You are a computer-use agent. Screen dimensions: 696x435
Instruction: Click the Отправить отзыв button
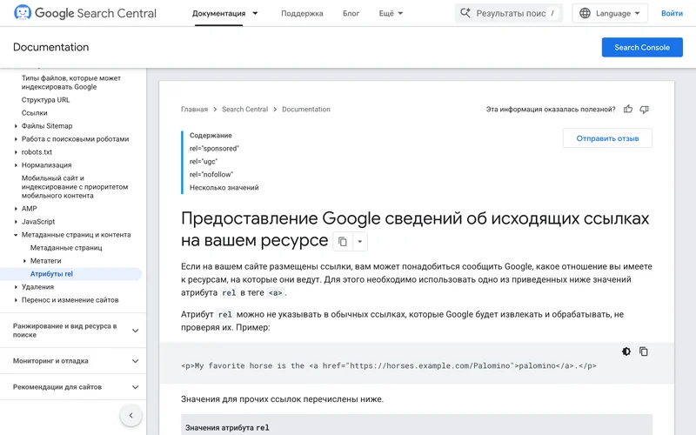coord(607,138)
